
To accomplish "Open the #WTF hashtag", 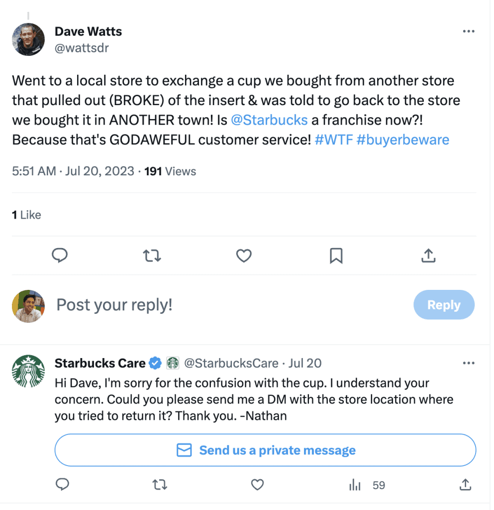I will [x=333, y=139].
